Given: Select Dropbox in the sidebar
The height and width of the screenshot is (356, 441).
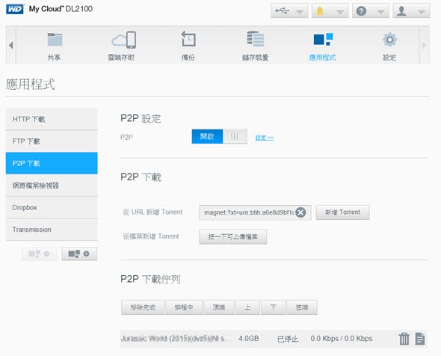Looking at the screenshot, I should (52, 207).
